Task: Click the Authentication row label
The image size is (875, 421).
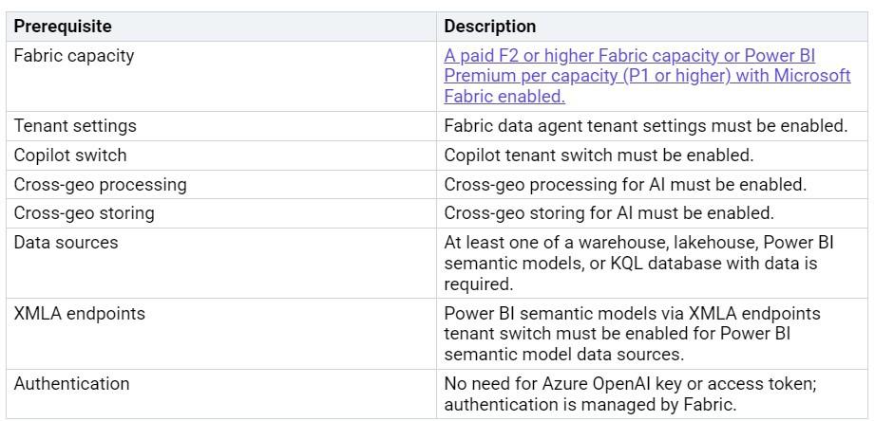Action: (71, 384)
